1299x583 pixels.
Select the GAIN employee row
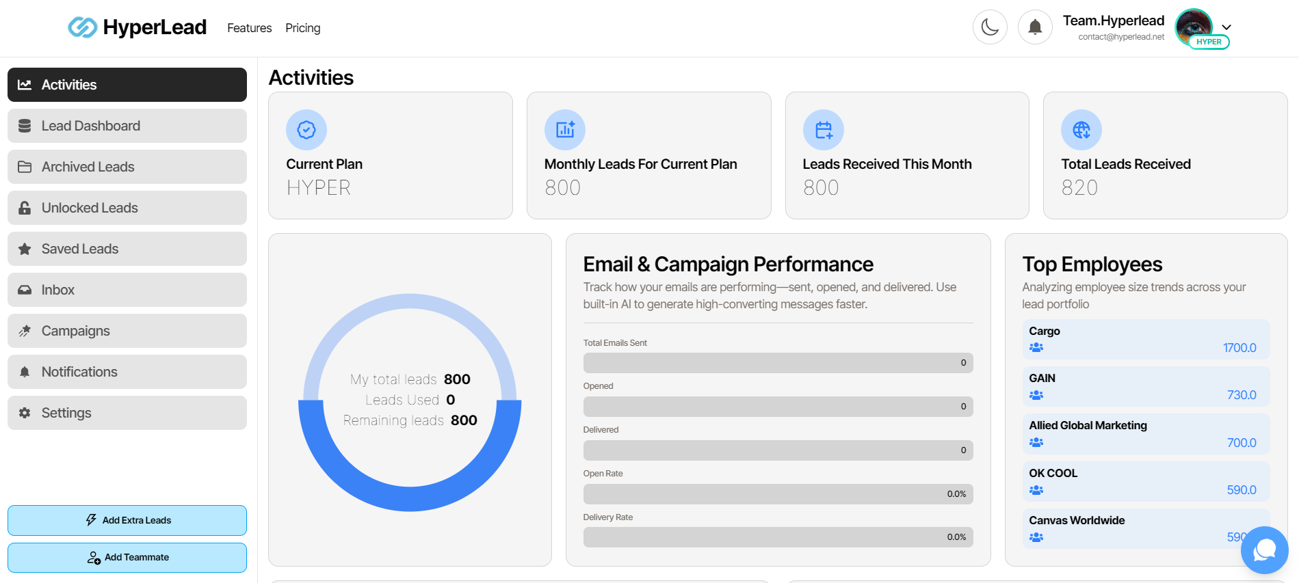[x=1146, y=387]
